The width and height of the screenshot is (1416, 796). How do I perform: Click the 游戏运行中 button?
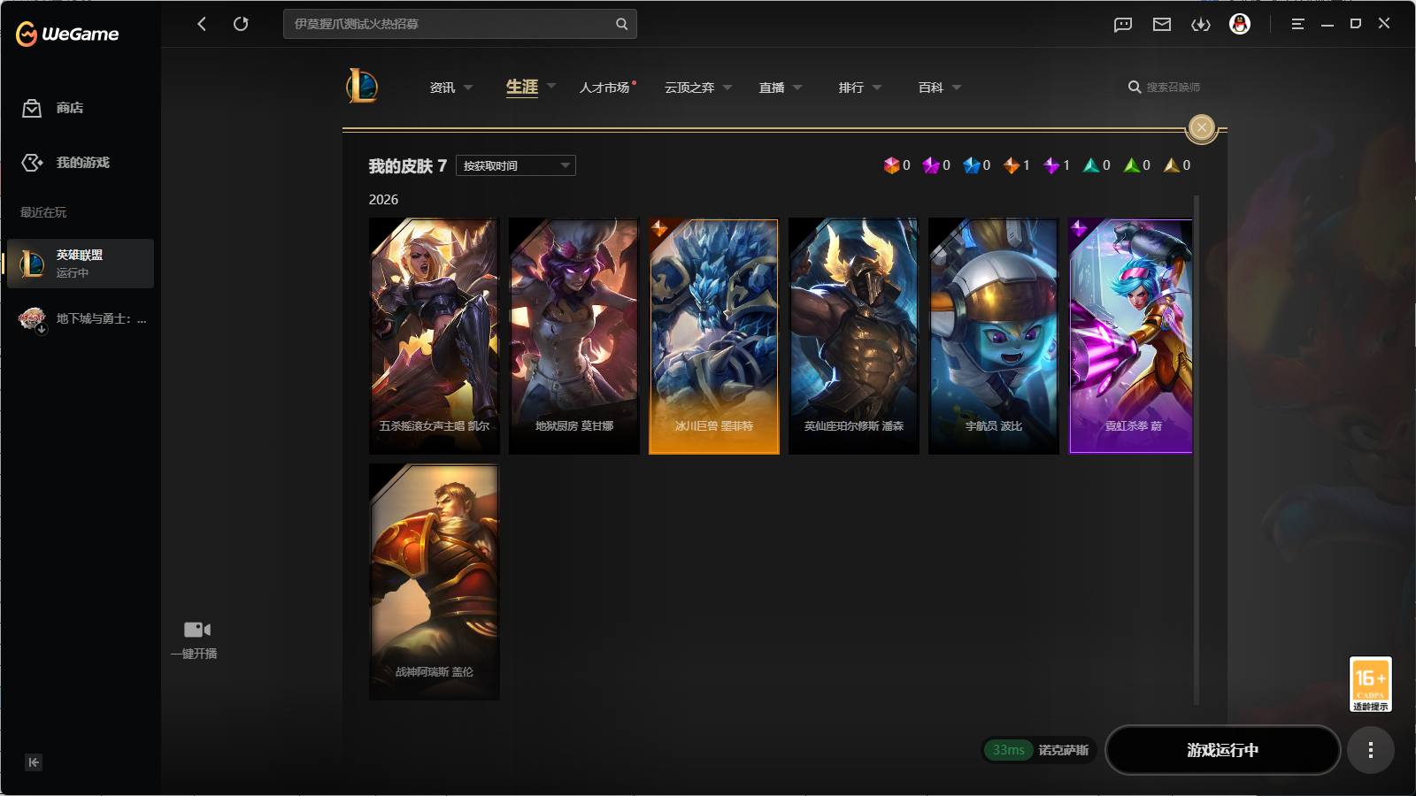[1223, 750]
